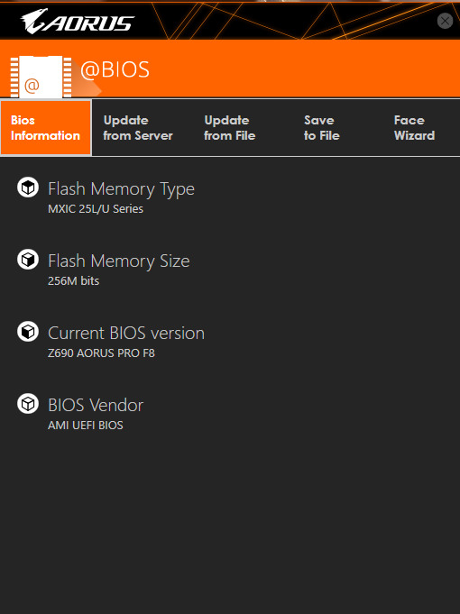The height and width of the screenshot is (614, 460).
Task: Select the Z690 AORUS PRO F8 text
Action: click(x=101, y=353)
